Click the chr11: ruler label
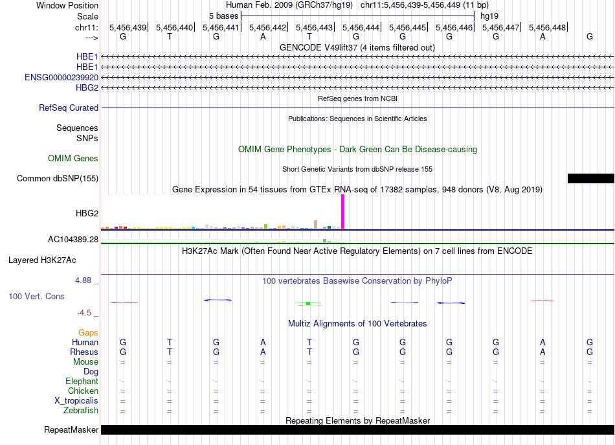Image resolution: width=615 pixels, height=445 pixels. (87, 27)
